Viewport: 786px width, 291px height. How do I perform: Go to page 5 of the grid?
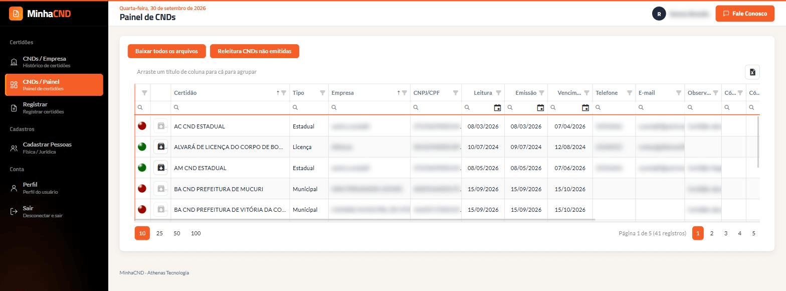(753, 233)
